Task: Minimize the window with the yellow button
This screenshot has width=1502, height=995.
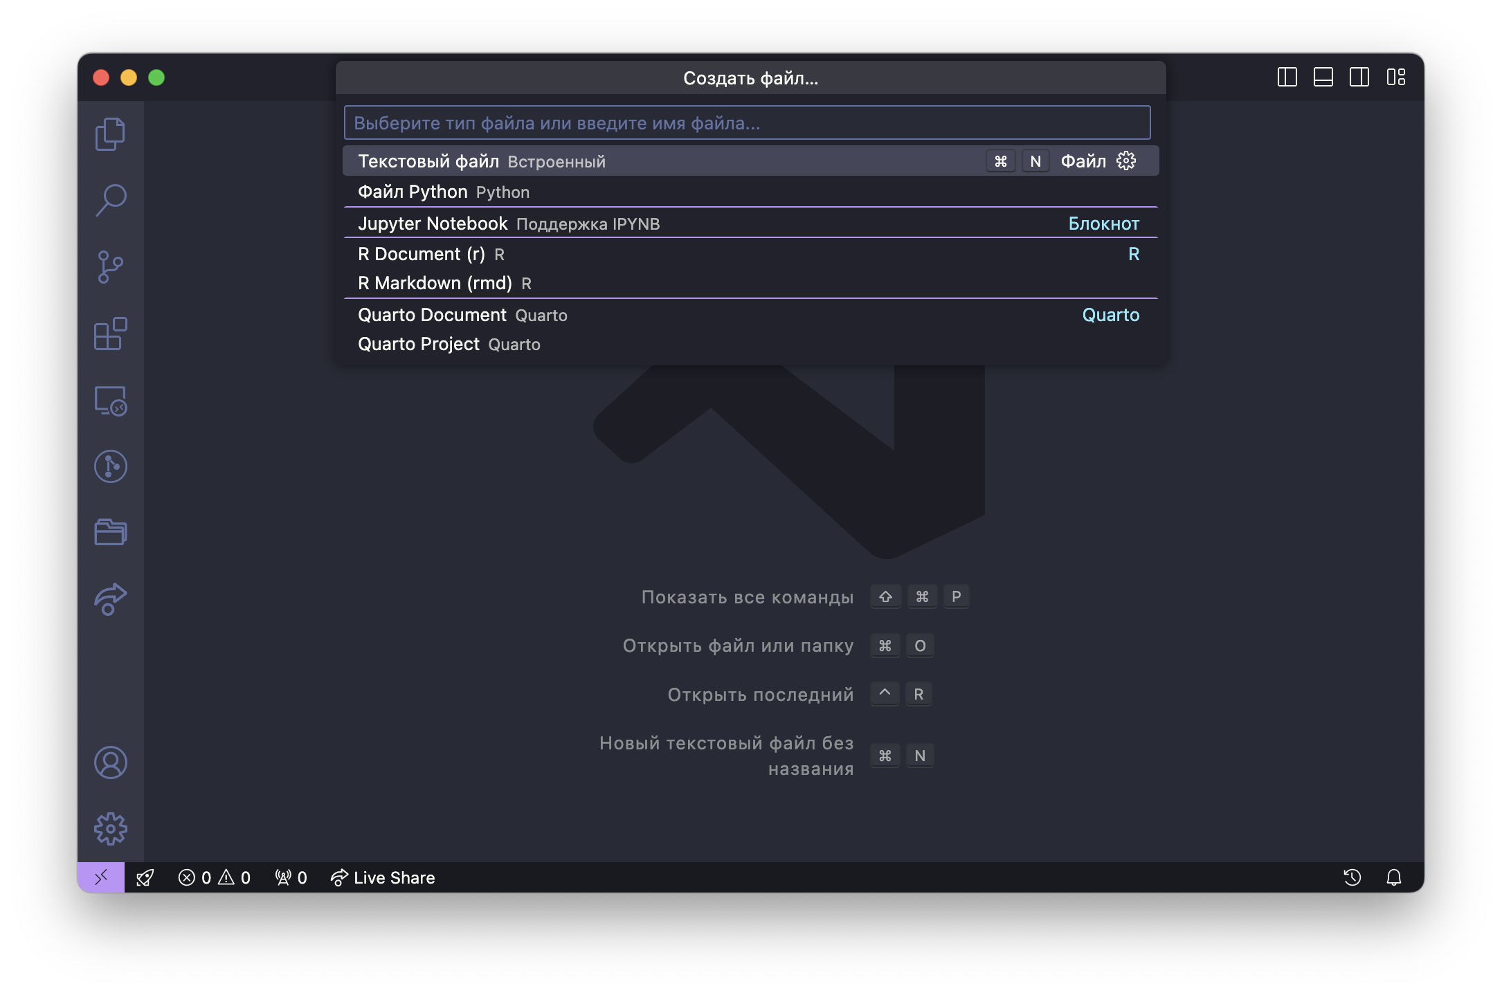Action: click(129, 77)
